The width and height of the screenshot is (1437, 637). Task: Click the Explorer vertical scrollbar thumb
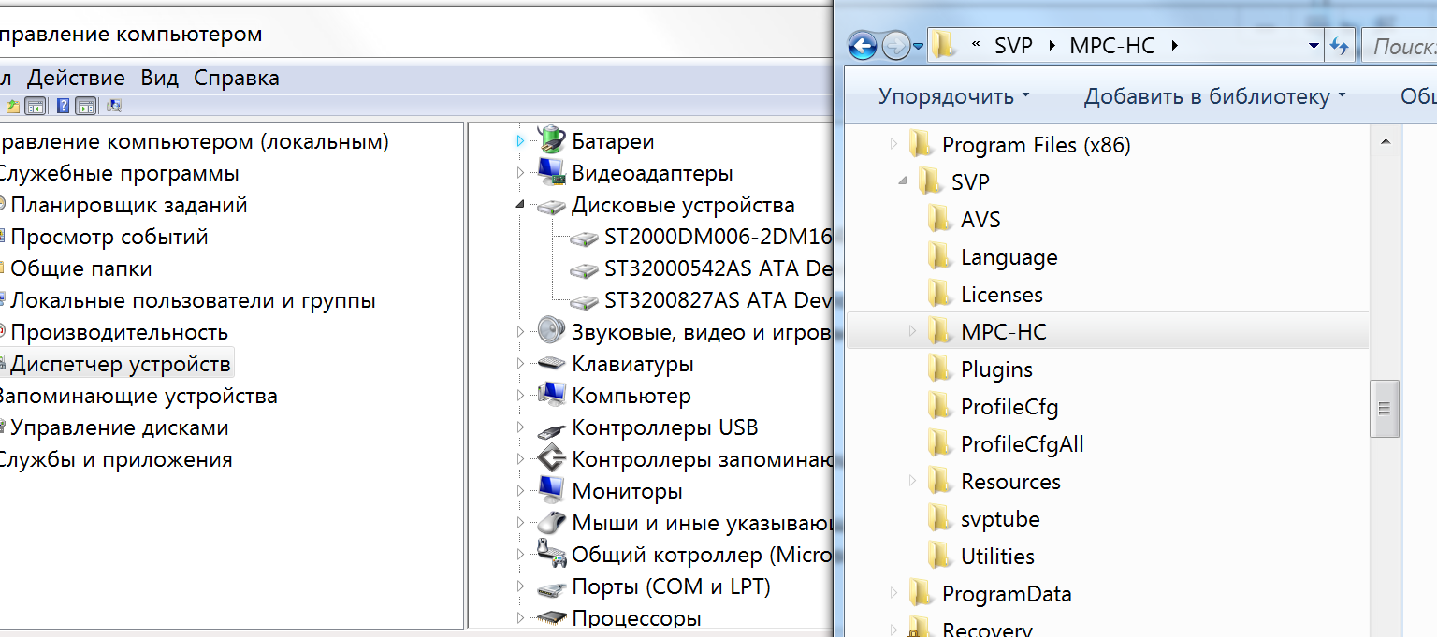[1384, 407]
